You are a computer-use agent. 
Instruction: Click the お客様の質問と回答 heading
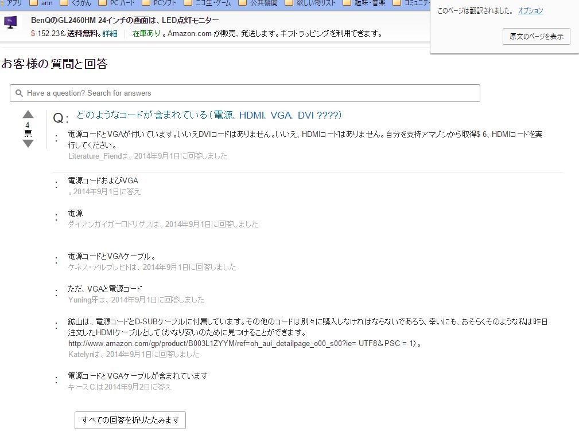[55, 64]
